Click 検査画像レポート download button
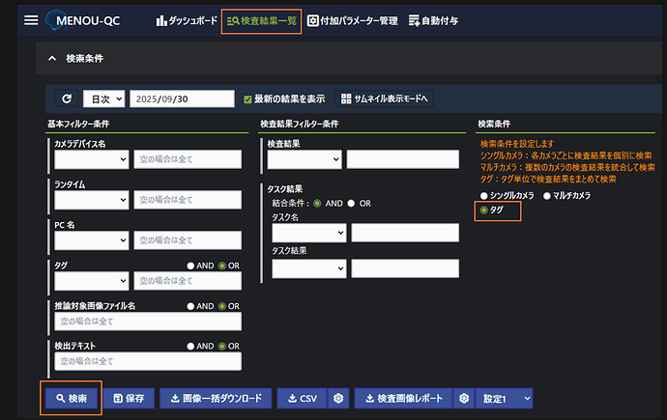The width and height of the screenshot is (667, 420). pyautogui.click(x=403, y=399)
